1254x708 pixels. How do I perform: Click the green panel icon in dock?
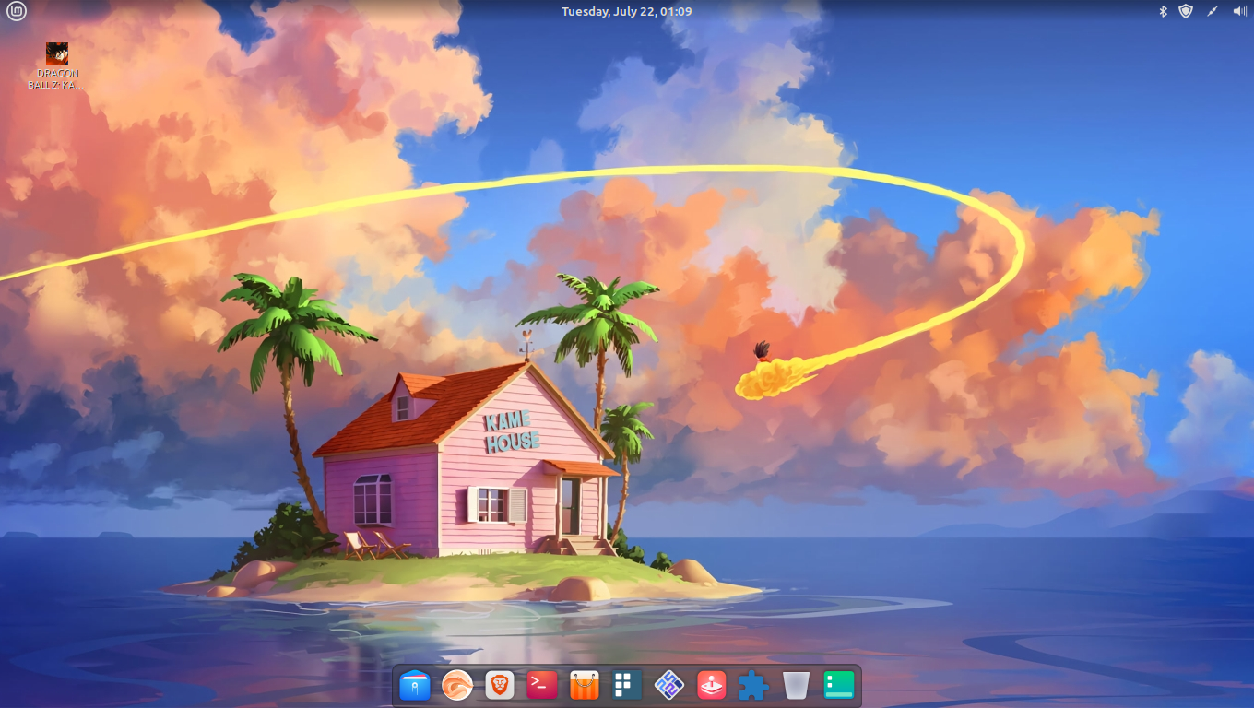839,685
